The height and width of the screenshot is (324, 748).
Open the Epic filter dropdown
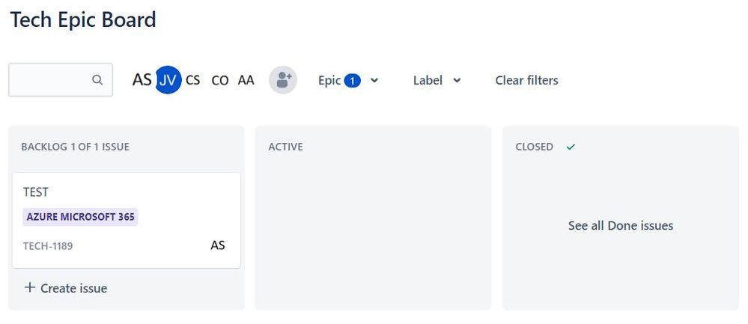(x=348, y=81)
